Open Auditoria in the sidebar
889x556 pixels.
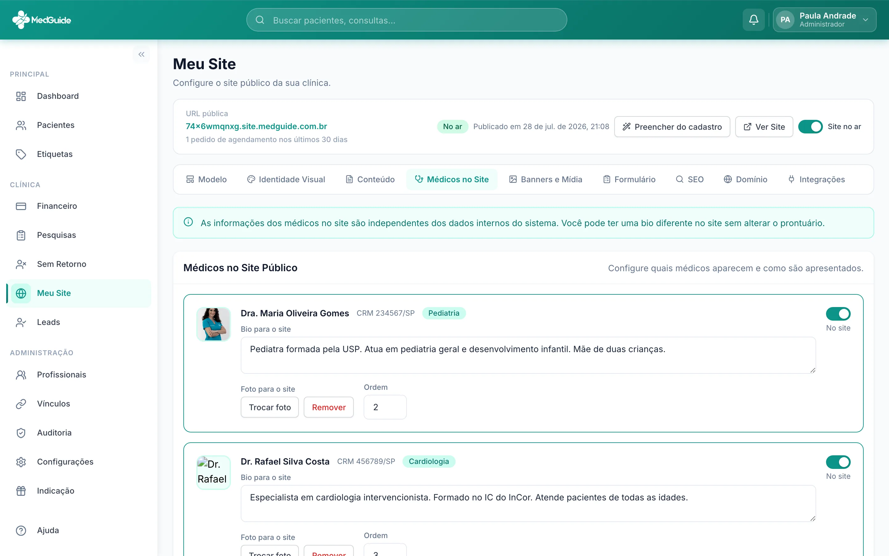pyautogui.click(x=79, y=433)
